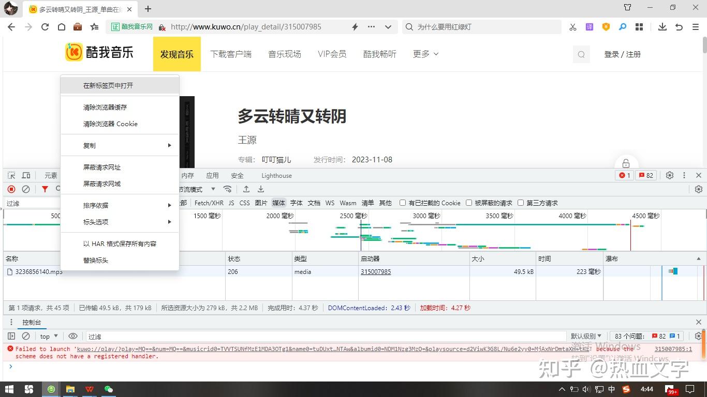
Task: Select the JS resource type filter
Action: 231,203
